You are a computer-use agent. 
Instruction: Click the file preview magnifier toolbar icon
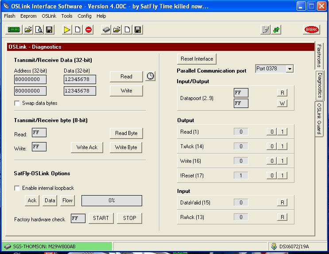[x=39, y=30]
